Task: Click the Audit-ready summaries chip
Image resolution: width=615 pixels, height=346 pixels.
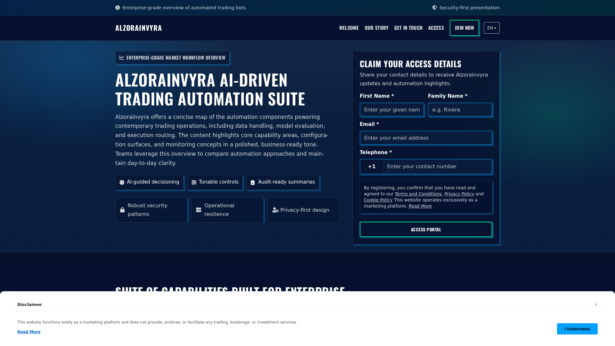Action: point(283,182)
